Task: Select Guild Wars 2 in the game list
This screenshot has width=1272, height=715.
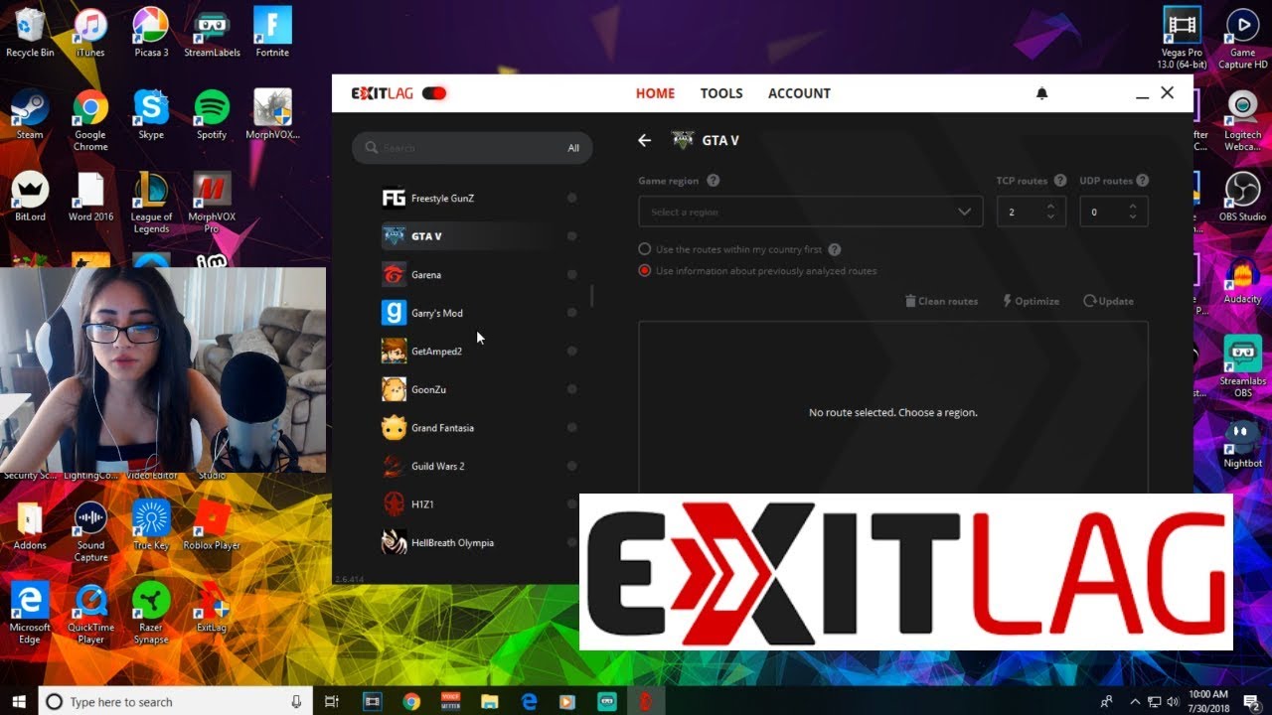Action: click(479, 466)
